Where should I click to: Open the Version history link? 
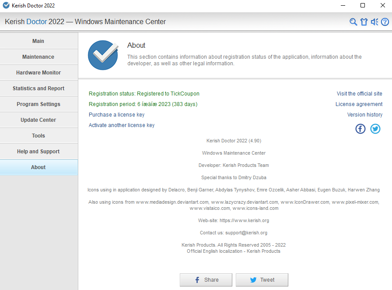tap(365, 115)
